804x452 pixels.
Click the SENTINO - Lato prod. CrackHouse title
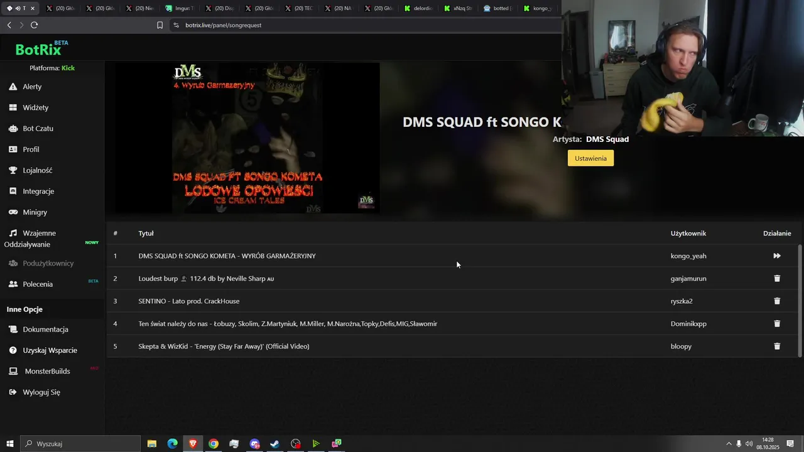click(x=188, y=301)
